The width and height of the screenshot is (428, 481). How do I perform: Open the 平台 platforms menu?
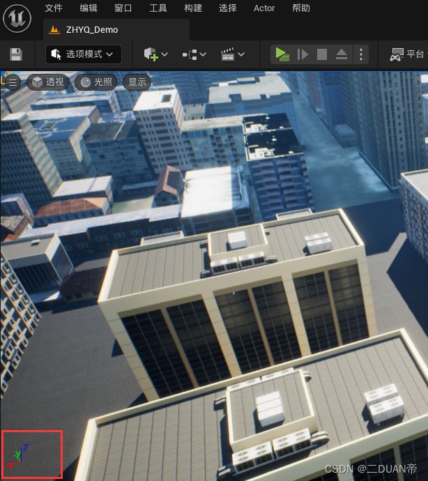pyautogui.click(x=408, y=54)
